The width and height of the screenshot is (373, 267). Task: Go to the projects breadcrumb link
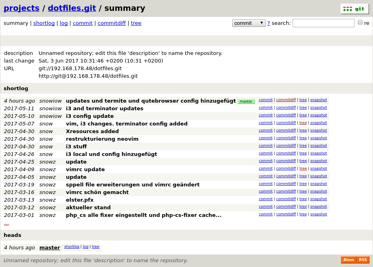21,8
